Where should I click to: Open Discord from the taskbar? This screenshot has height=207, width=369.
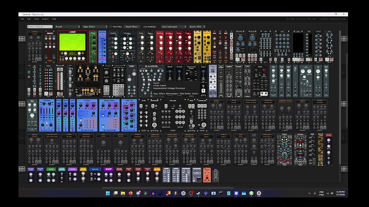click(138, 193)
